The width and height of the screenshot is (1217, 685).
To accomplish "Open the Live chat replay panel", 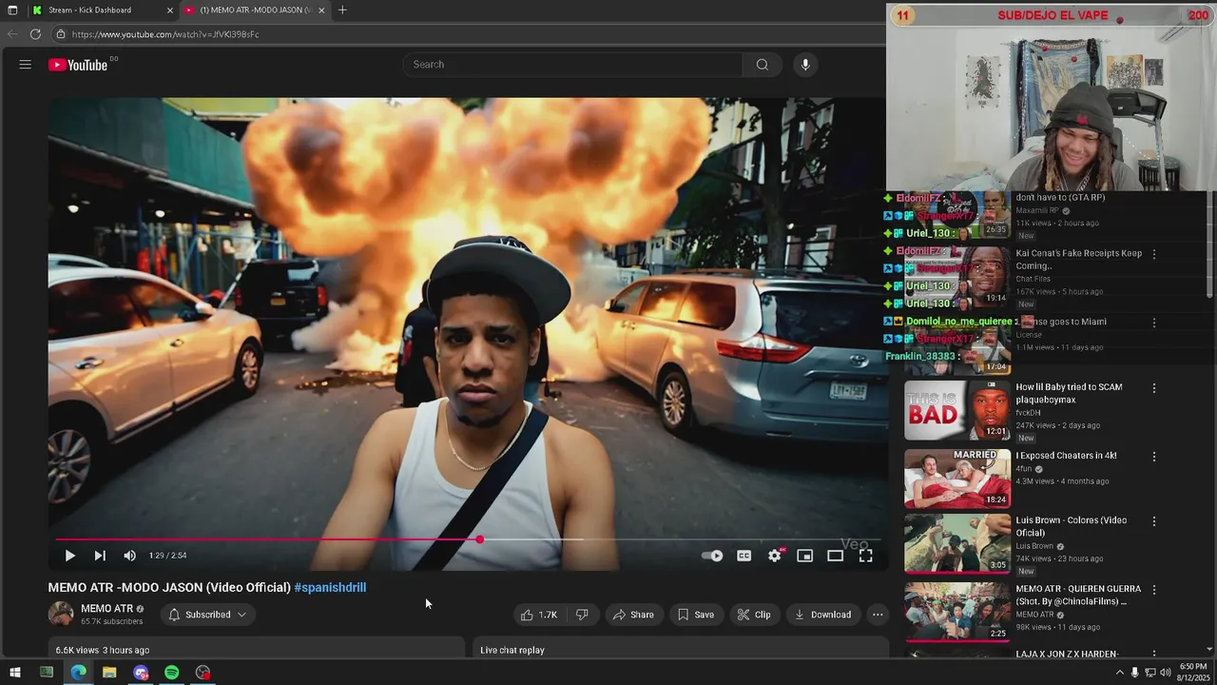I will coord(681,650).
